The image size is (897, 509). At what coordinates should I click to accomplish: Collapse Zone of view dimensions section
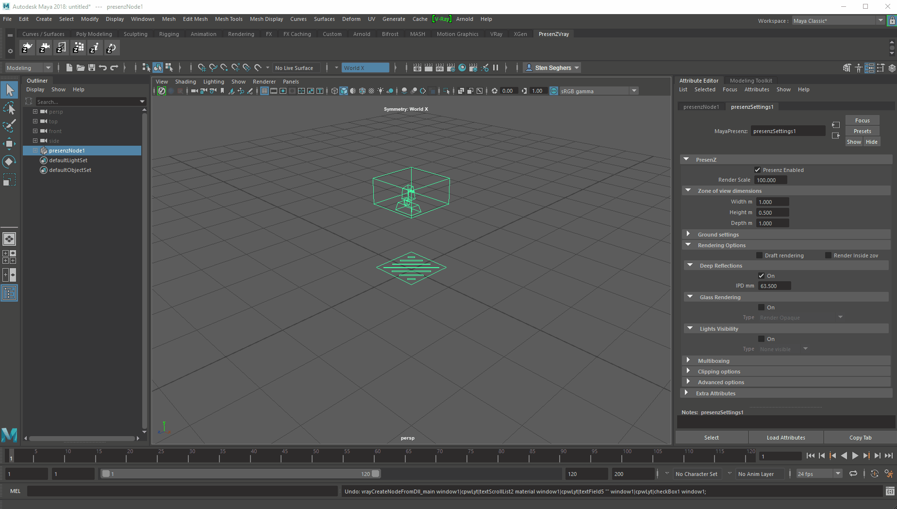click(x=688, y=190)
